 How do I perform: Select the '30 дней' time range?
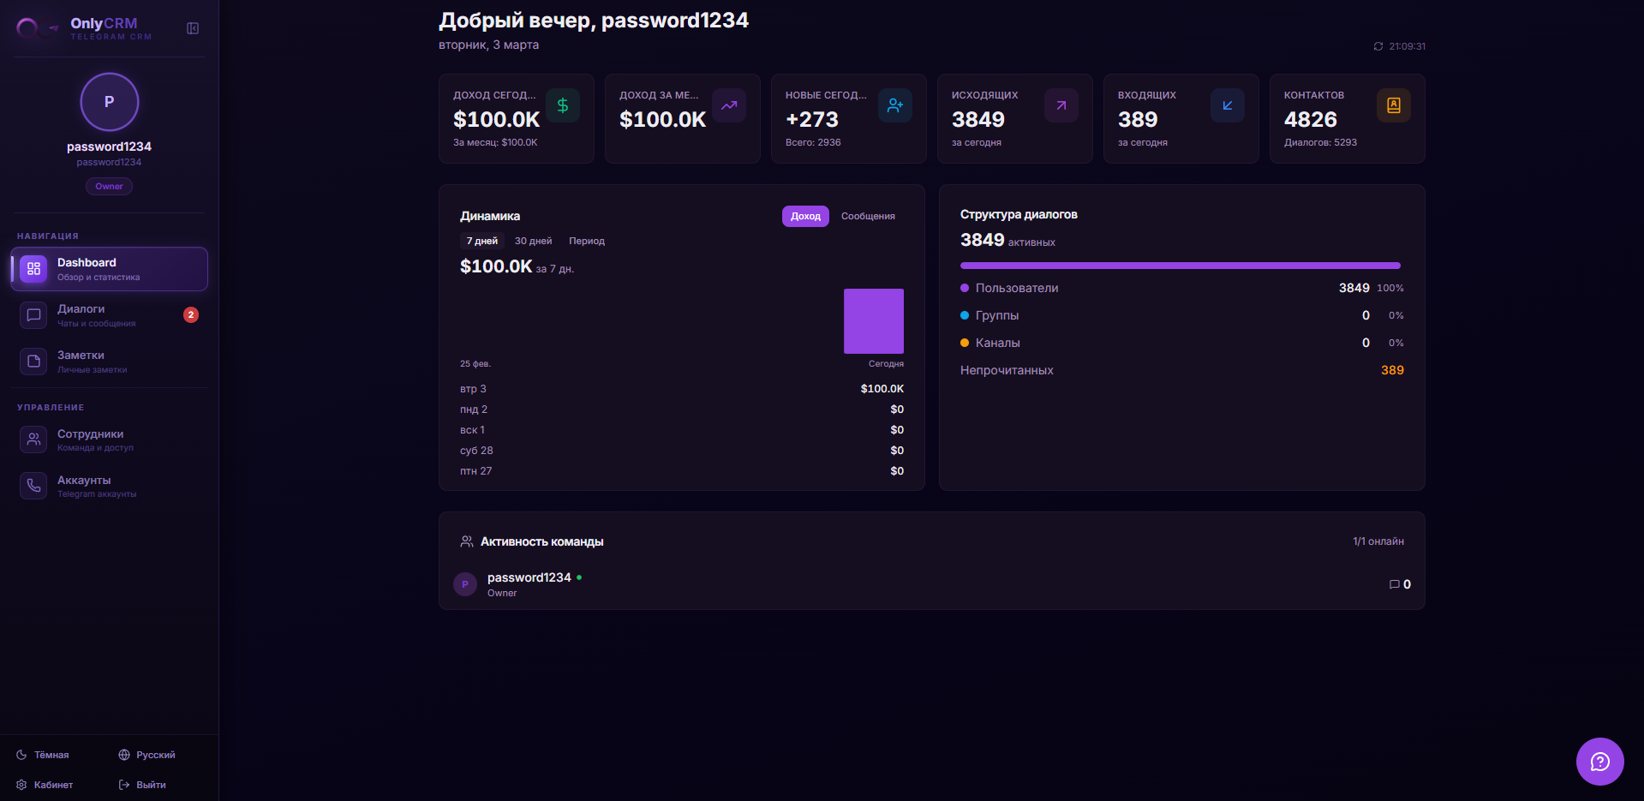pos(533,241)
